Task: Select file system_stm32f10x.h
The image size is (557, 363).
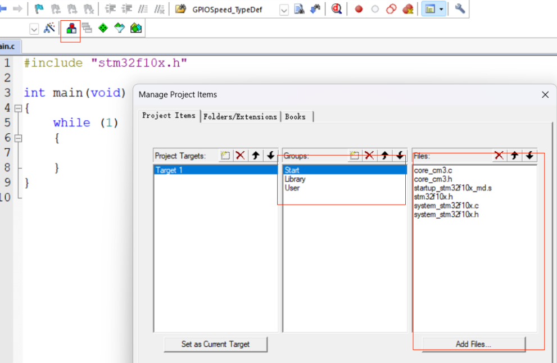Action: pos(446,215)
